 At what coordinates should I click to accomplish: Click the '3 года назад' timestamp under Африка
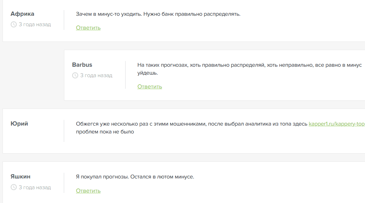35,25
